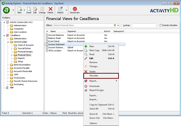This screenshot has width=181, height=126.
Task: Click the Edit toolbar icon
Action: pos(35,9)
